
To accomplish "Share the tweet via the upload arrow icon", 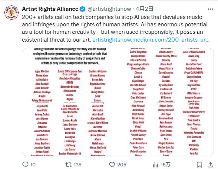I will tap(210, 165).
